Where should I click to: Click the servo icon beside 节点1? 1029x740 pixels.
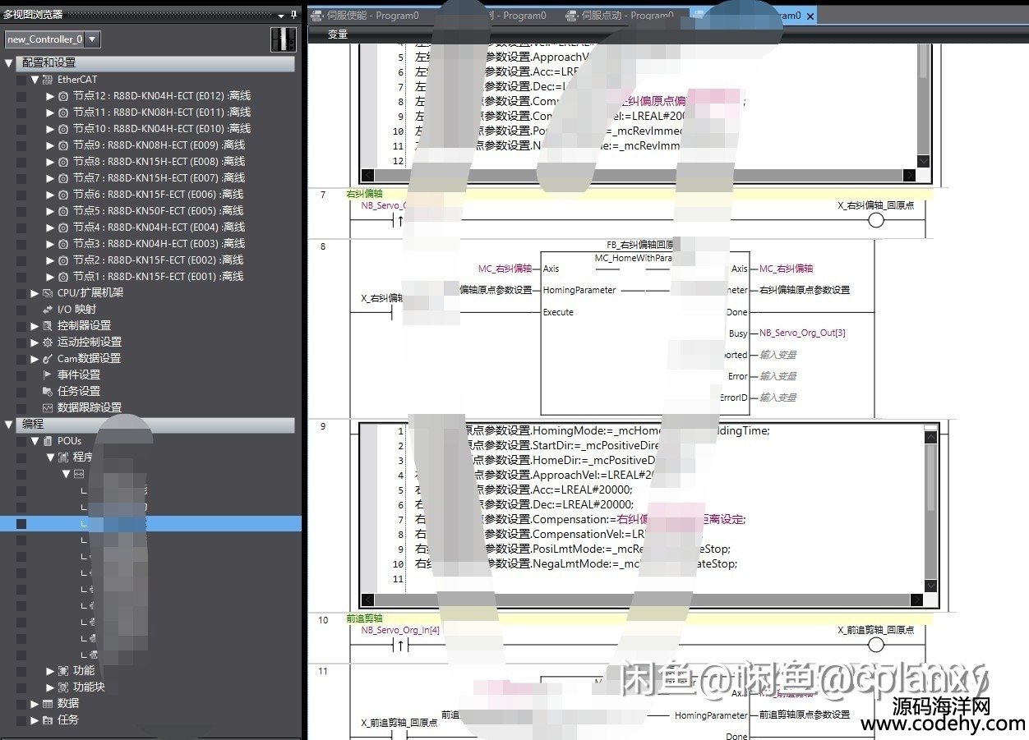(x=63, y=277)
